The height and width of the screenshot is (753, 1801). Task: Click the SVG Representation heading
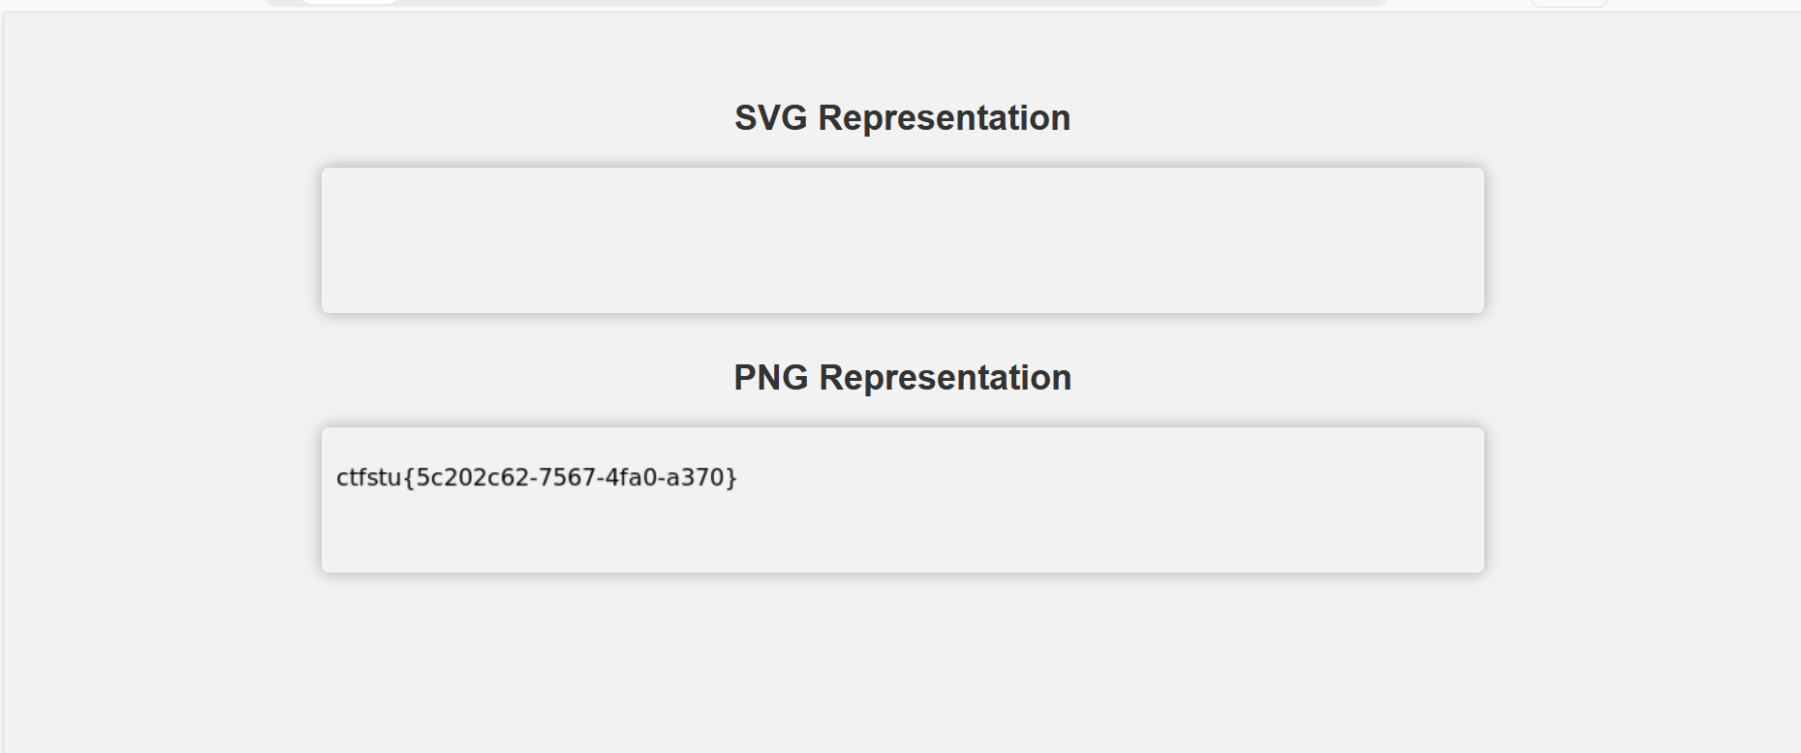(x=902, y=118)
